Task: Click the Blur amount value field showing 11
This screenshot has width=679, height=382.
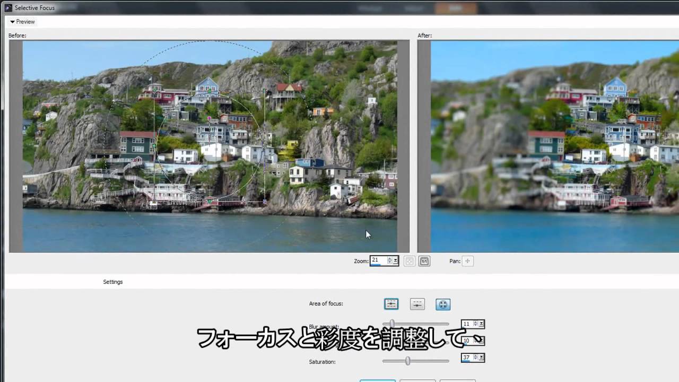Action: (467, 324)
